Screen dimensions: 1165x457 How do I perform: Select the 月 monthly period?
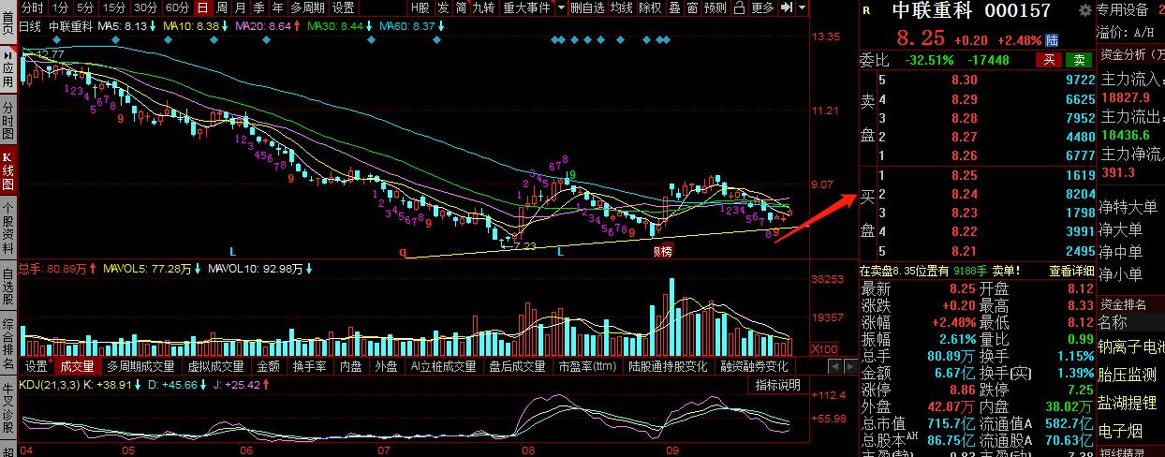[x=240, y=8]
